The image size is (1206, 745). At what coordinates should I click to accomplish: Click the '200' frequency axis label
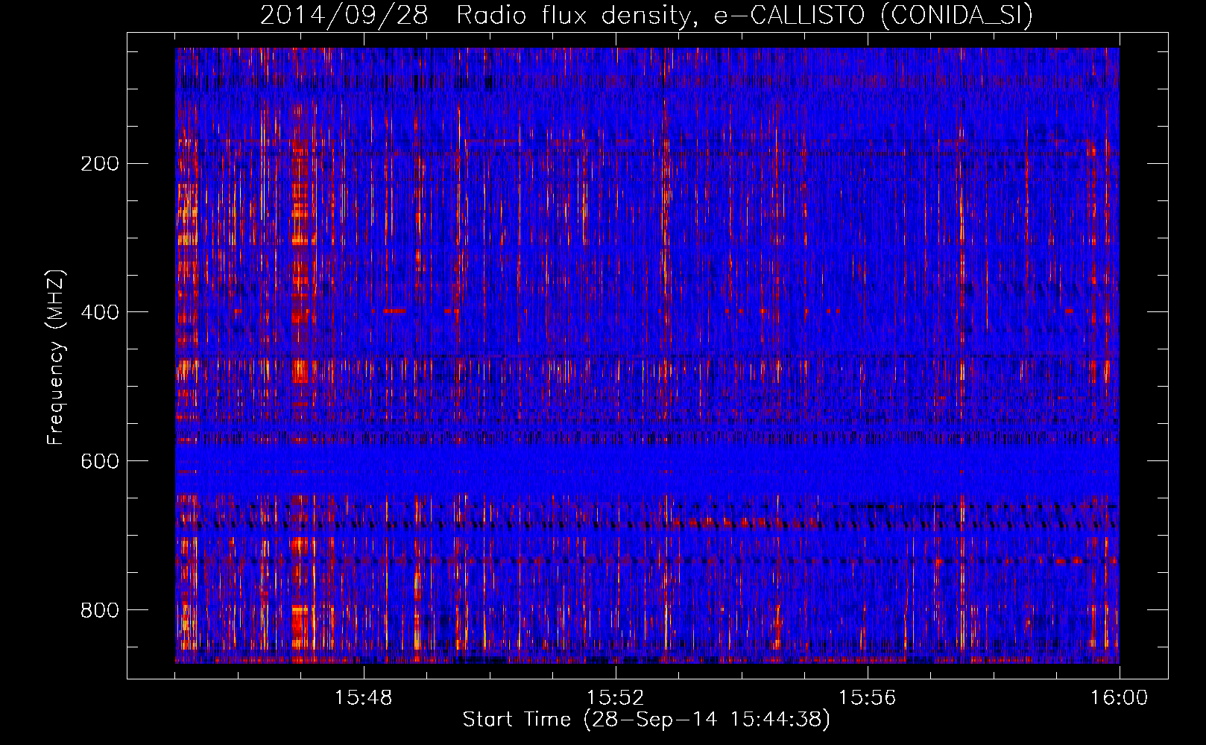[100, 164]
